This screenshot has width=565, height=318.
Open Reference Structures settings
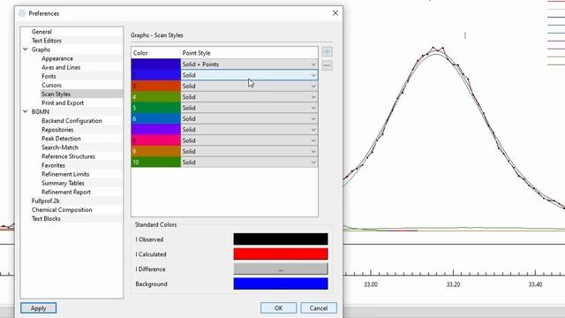coord(68,156)
